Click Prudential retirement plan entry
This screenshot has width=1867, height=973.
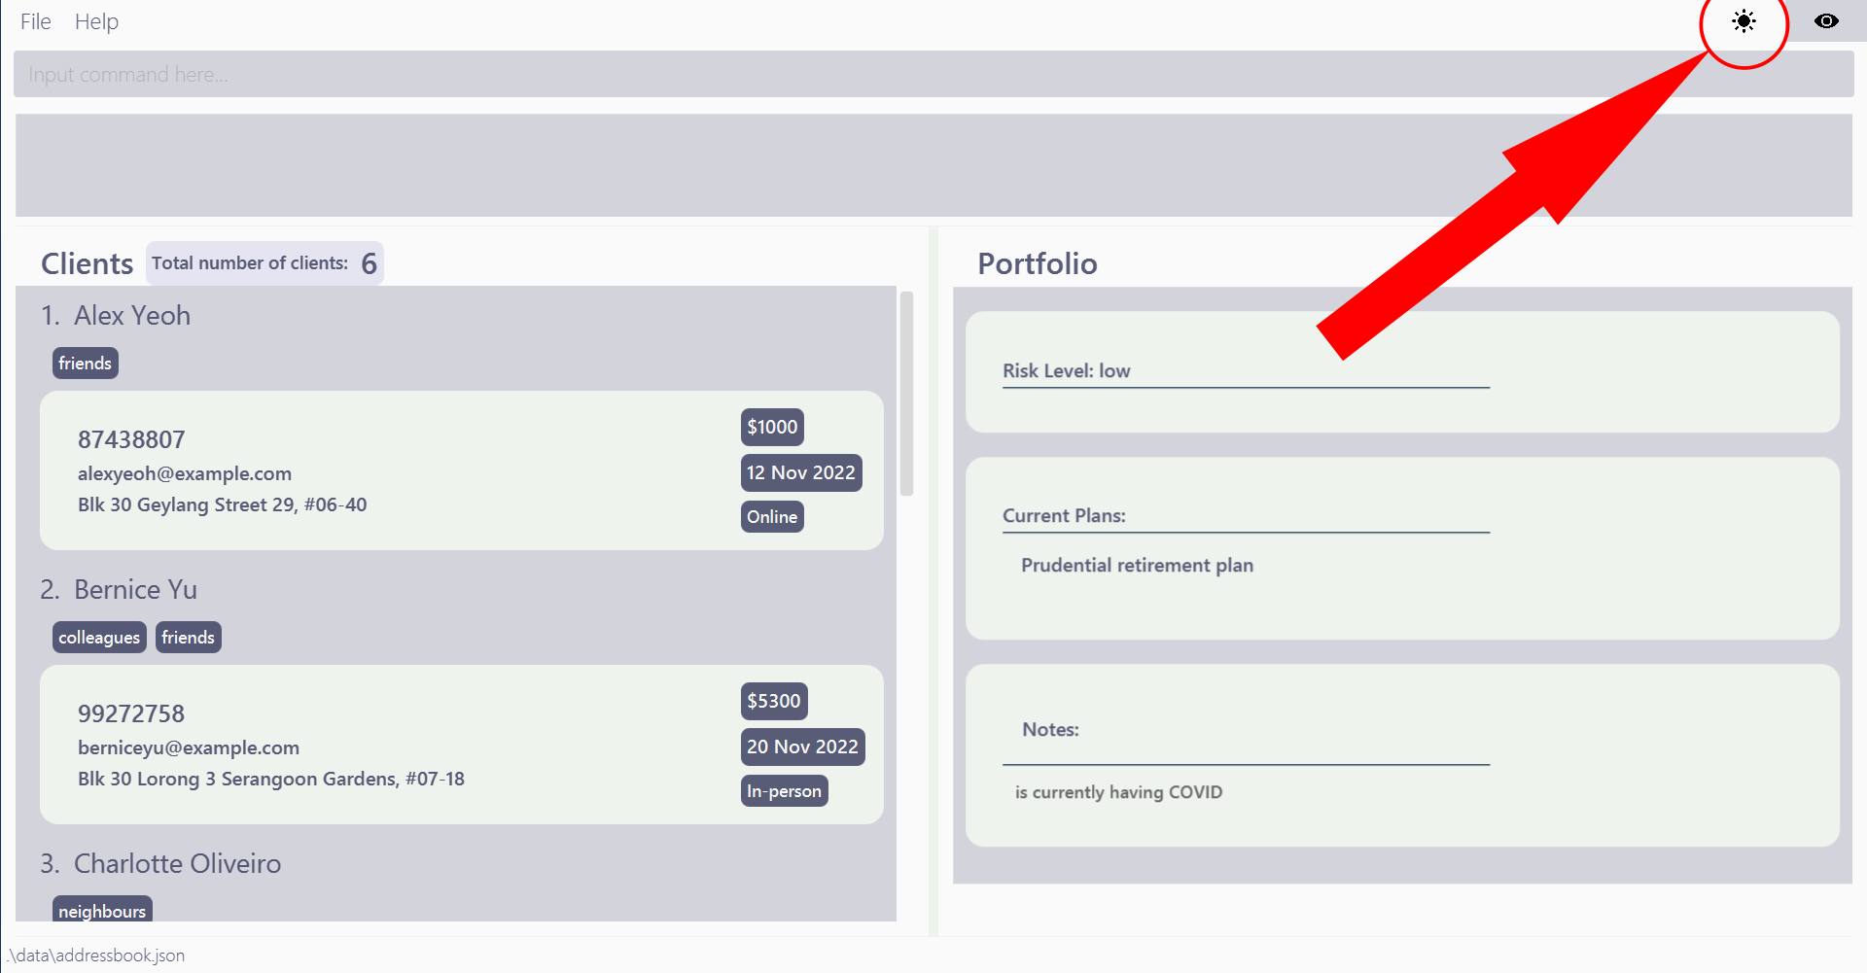1137,565
